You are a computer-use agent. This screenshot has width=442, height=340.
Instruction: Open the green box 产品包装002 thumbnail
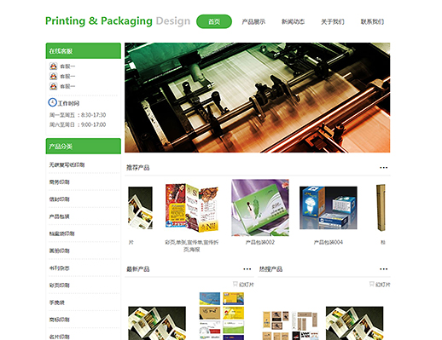click(x=260, y=208)
